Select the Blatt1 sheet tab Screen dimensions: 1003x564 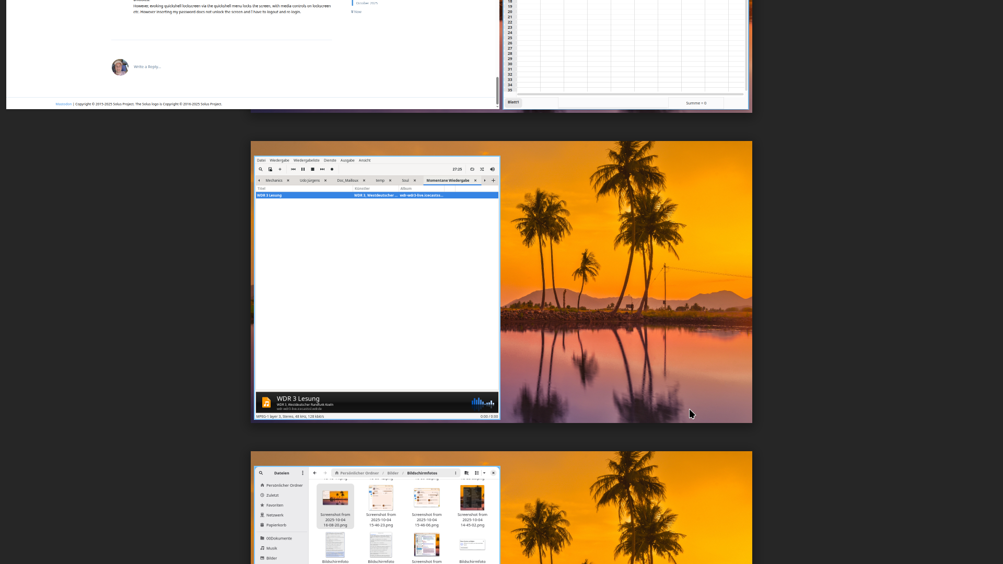(514, 102)
